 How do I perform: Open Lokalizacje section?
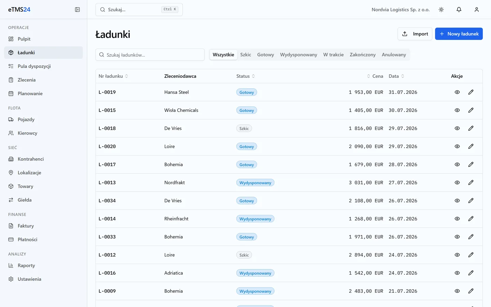pyautogui.click(x=43, y=173)
